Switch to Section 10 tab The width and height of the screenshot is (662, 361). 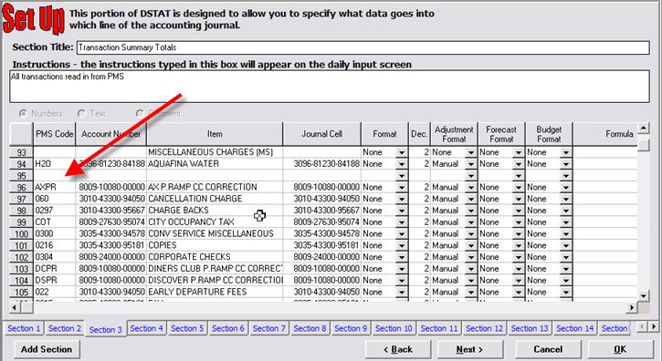pos(394,328)
